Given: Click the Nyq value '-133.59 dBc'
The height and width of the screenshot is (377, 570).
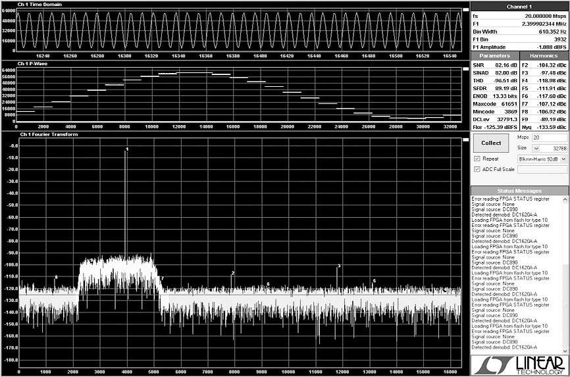Looking at the screenshot, I should (x=552, y=127).
